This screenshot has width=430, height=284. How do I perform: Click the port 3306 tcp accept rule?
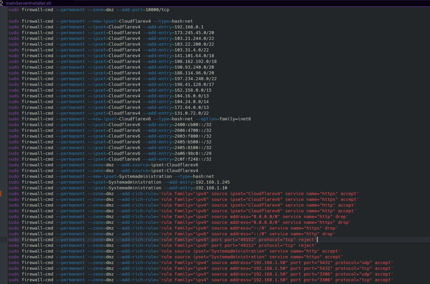point(201,280)
